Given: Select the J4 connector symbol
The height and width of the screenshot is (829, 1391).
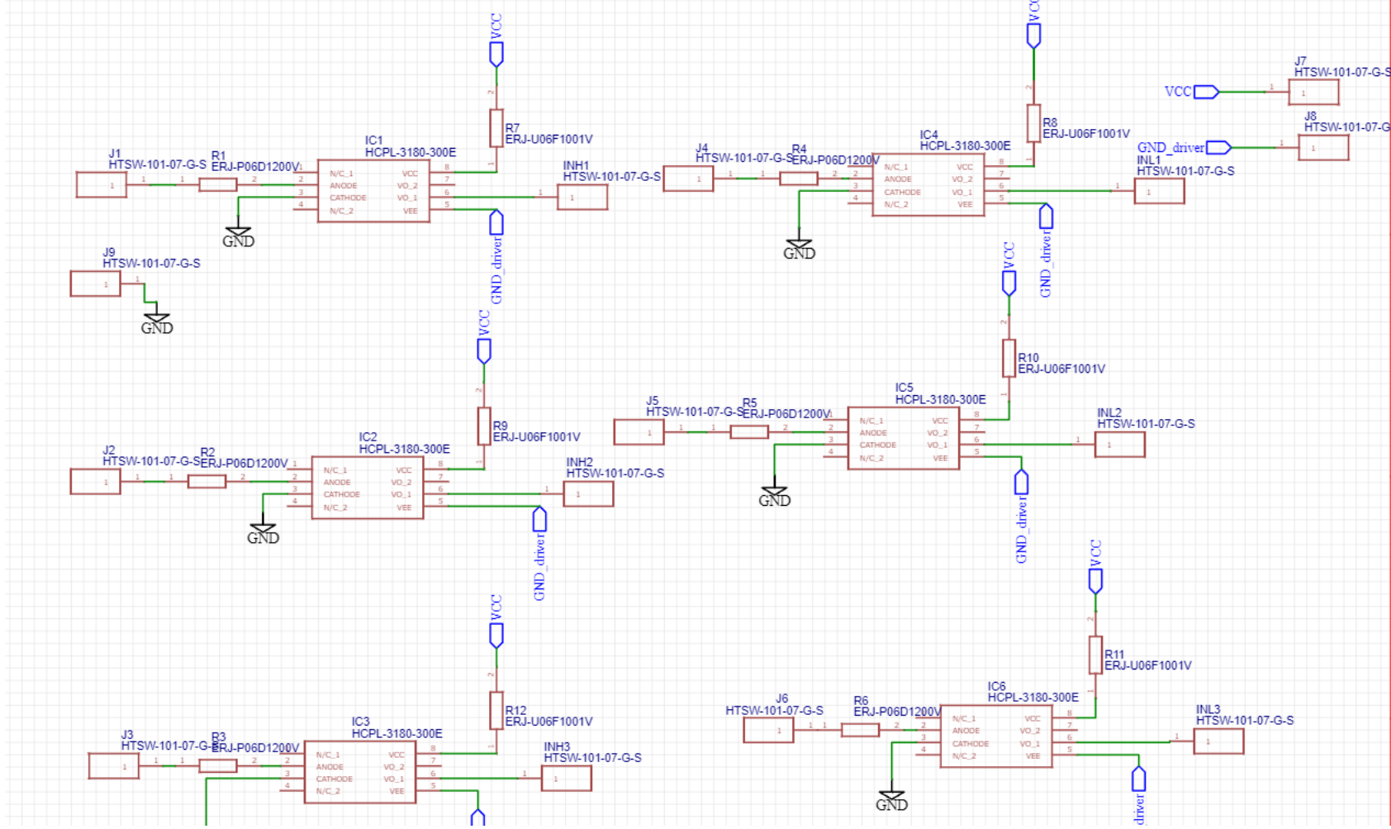Looking at the screenshot, I should pos(688,179).
